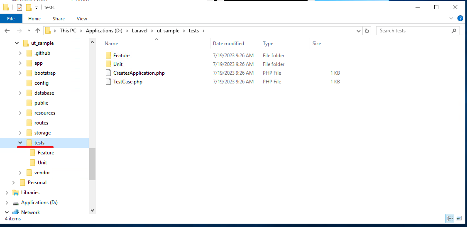Click the 1 KB size of CreatesApplication.php
467x227 pixels.
click(x=335, y=73)
